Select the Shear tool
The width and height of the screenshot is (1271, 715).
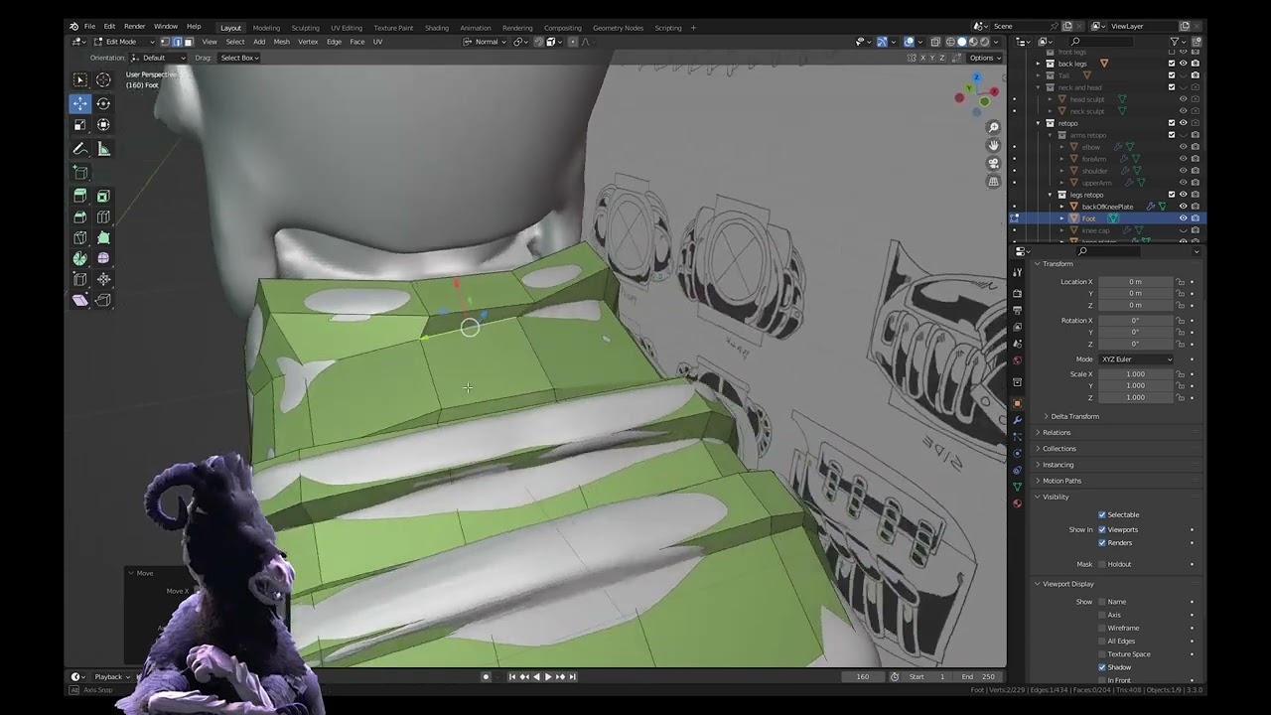[80, 300]
